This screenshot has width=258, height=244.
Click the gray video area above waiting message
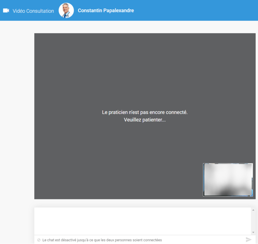pyautogui.click(x=145, y=70)
